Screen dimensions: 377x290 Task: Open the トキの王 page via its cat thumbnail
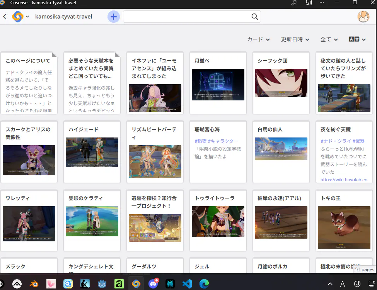[344, 228]
